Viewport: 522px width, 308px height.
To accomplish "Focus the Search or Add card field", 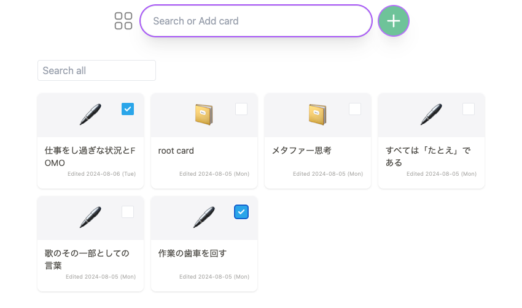I will click(x=255, y=21).
